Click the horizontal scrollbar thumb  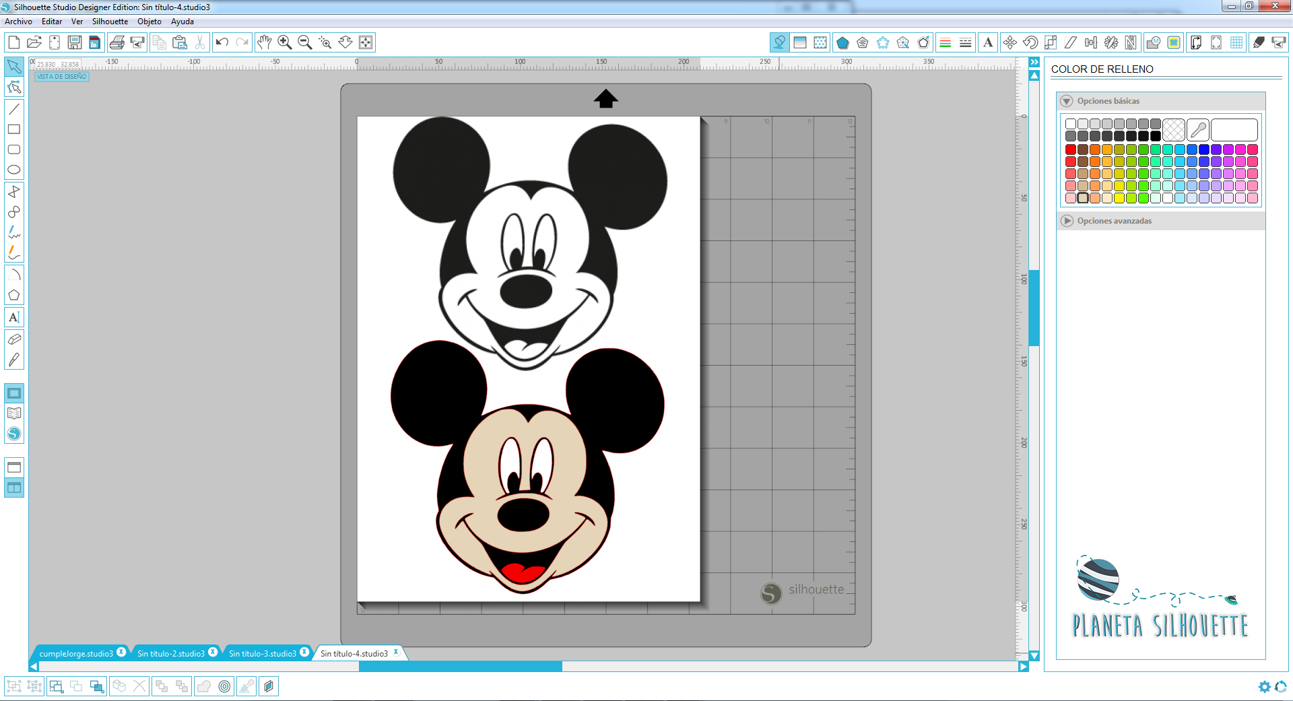tap(461, 667)
